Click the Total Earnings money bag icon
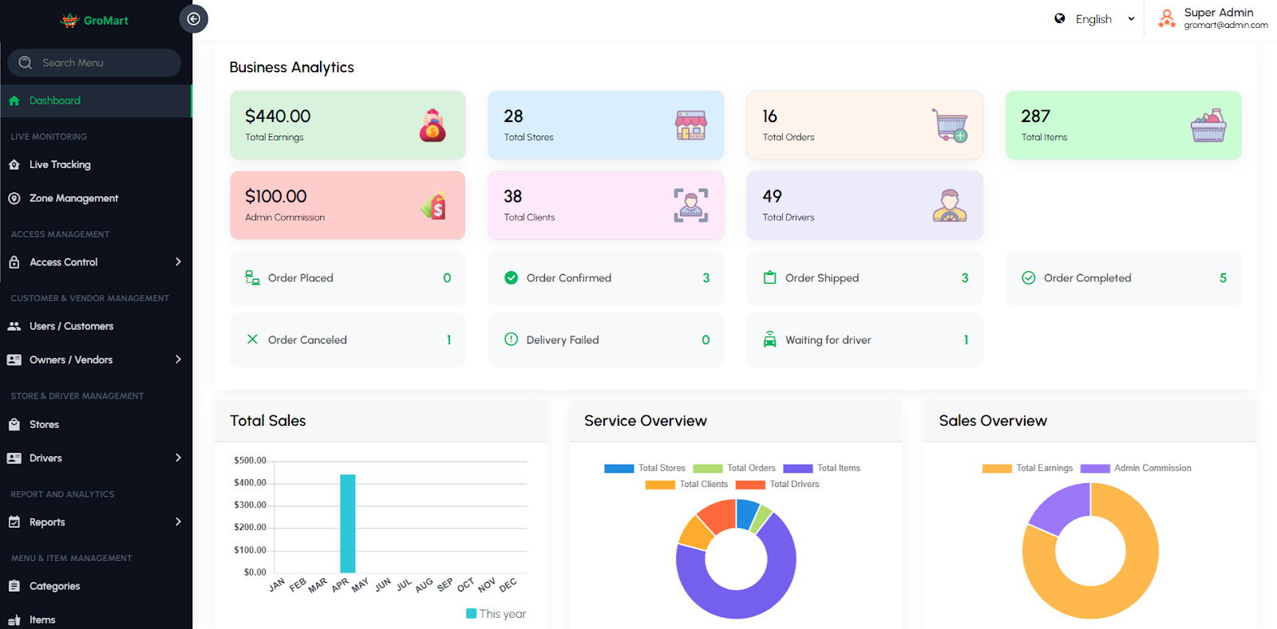The width and height of the screenshot is (1277, 629). [x=433, y=125]
